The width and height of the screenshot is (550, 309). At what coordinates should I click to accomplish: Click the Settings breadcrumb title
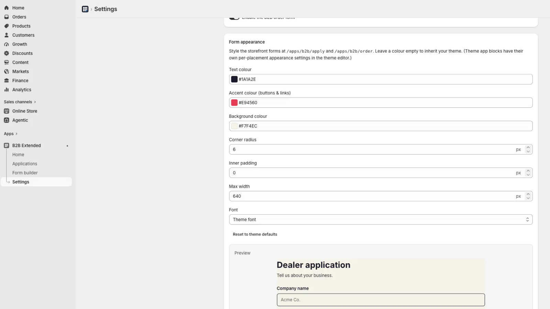click(x=106, y=9)
